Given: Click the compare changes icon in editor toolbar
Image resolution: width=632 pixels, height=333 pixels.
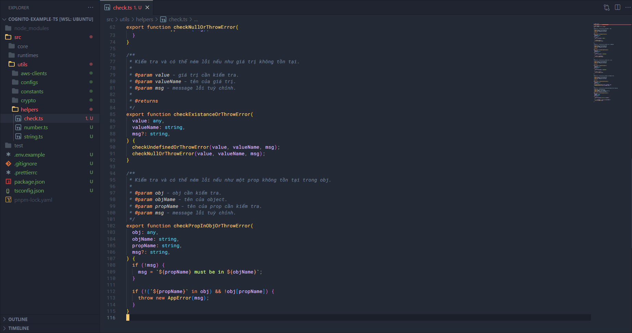Looking at the screenshot, I should [x=607, y=8].
